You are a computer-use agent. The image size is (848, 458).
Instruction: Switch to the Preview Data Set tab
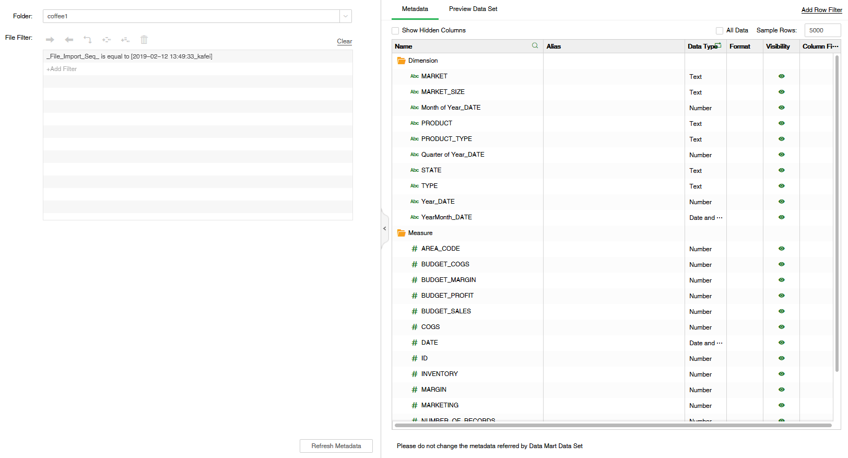pos(473,9)
